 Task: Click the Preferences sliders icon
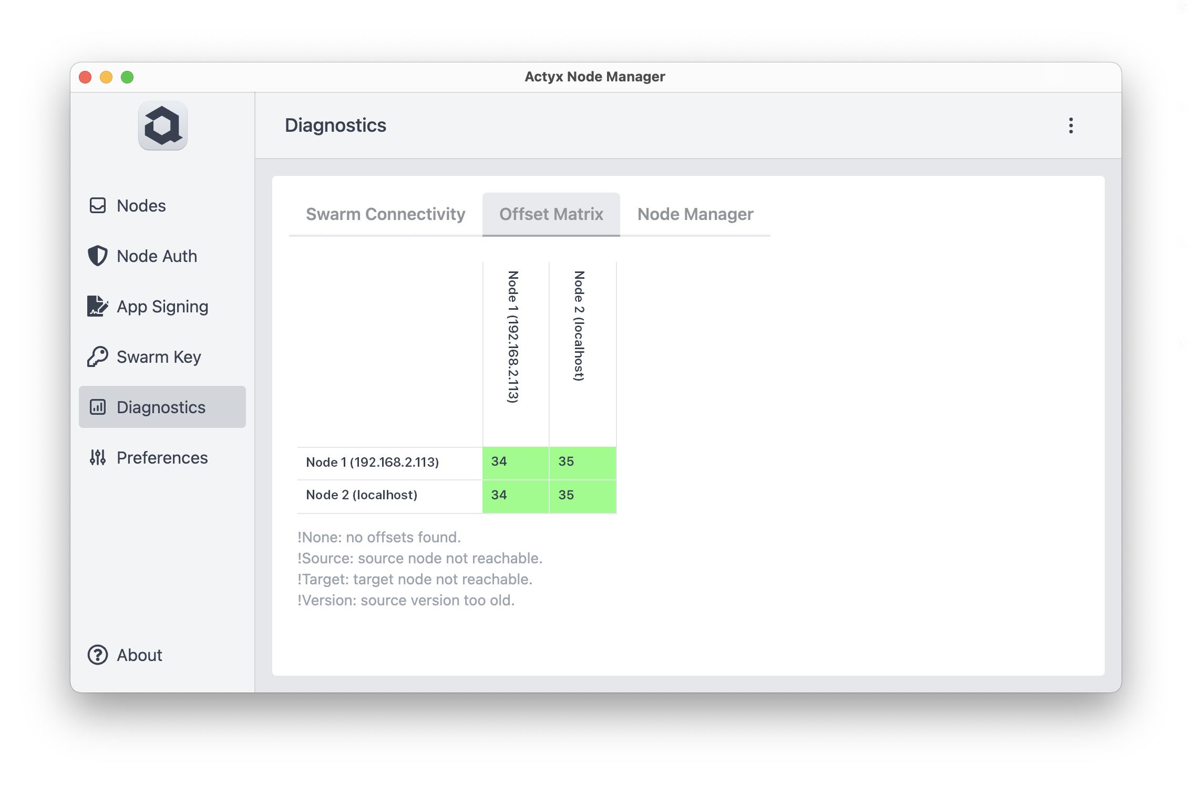pos(98,457)
